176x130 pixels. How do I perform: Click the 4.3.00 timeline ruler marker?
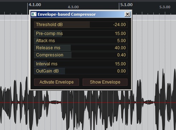tap(73, 7)
